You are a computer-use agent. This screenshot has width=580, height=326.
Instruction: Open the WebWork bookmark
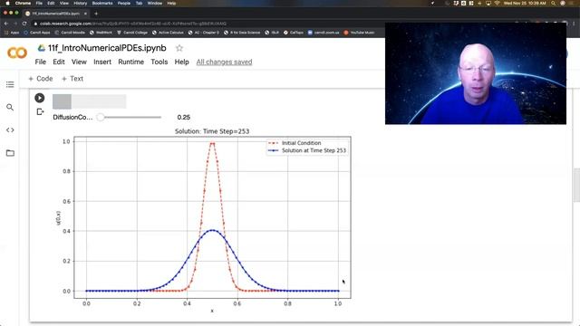tap(101, 33)
